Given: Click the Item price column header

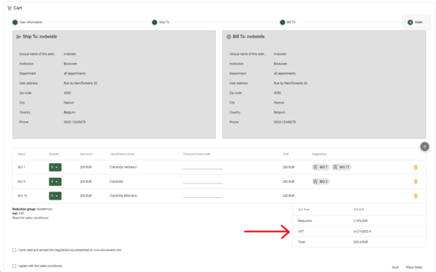Looking at the screenshot, I should coord(86,154).
